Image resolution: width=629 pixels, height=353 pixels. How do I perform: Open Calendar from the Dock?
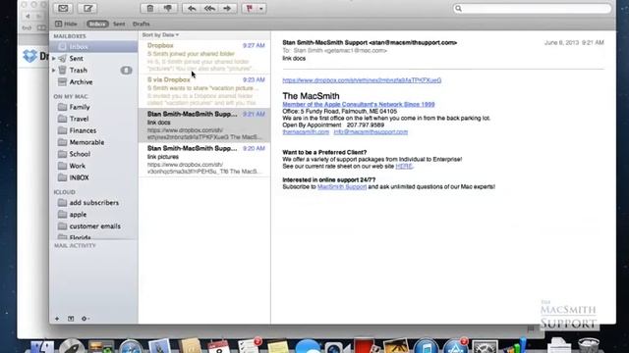218,347
